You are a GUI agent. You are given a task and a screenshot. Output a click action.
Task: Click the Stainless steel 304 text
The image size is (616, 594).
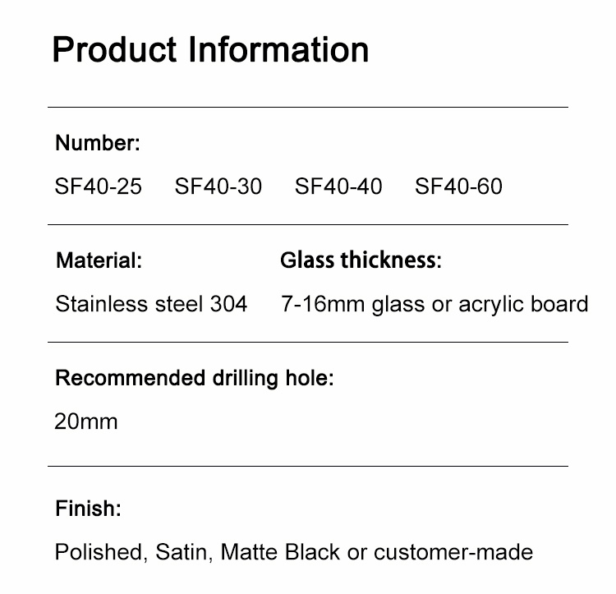152,304
